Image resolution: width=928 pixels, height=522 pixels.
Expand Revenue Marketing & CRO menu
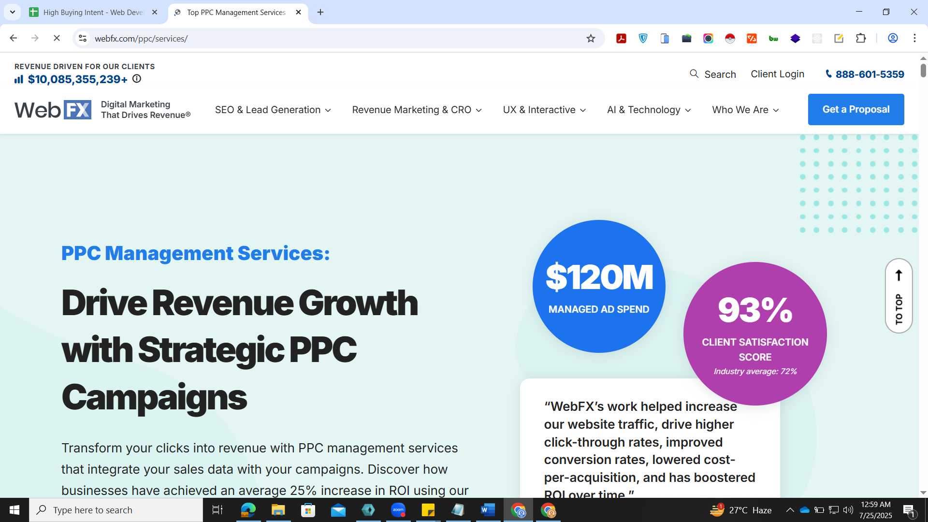417,110
